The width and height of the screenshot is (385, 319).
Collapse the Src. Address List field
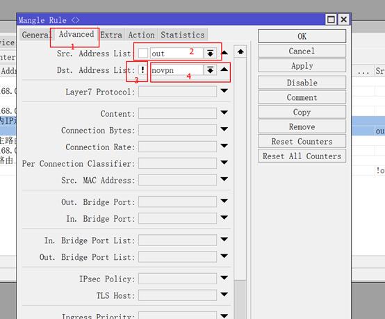tap(224, 53)
